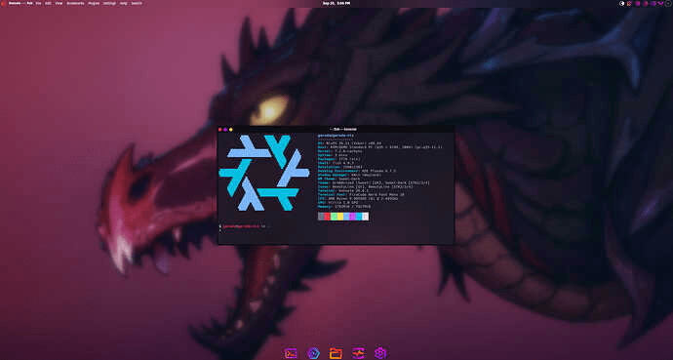
Task: Open the Settings menu in the top bar
Action: (x=109, y=4)
